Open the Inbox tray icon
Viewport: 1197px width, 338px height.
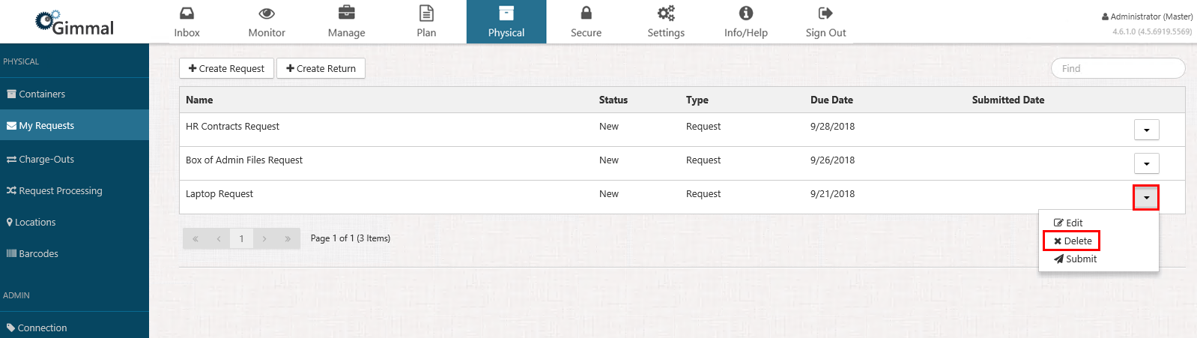(x=187, y=13)
